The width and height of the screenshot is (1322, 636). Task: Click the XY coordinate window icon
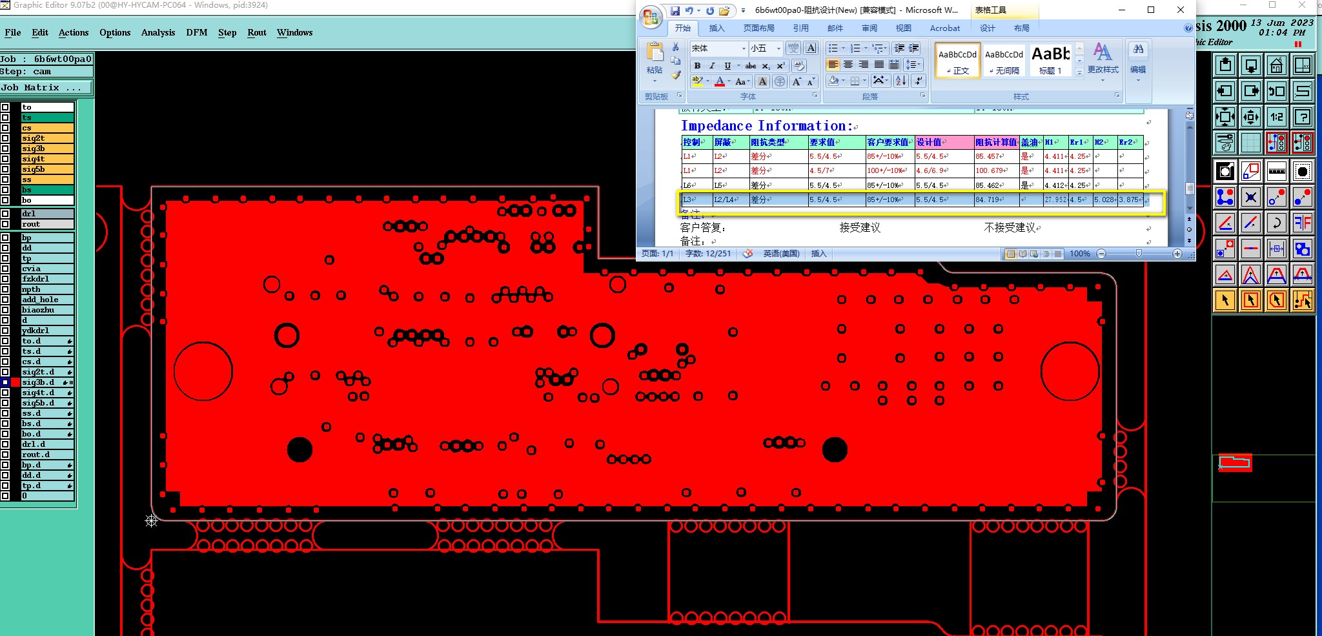1303,65
